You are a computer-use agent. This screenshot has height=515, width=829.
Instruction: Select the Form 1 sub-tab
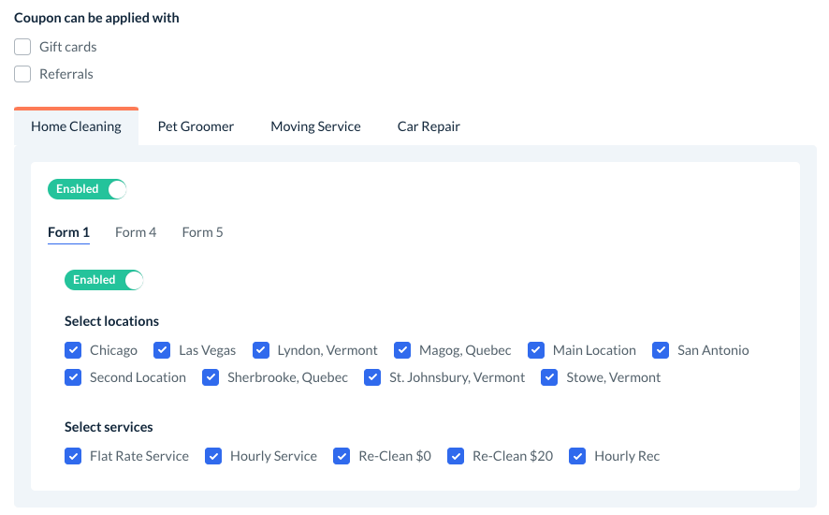(x=68, y=232)
